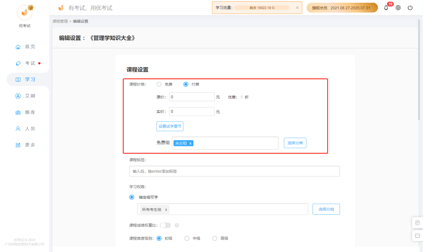Click the 选择分类 button
Viewport: 423px width, 252px height.
295,143
